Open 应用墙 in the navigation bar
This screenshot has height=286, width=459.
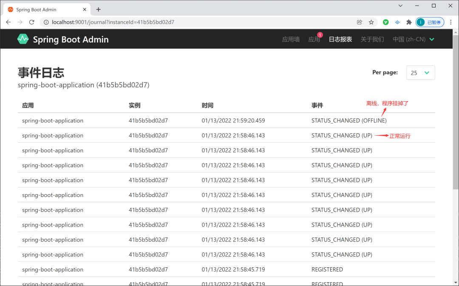(x=291, y=39)
